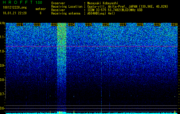
Task: Click the 2230 time marker
Action: click(174, 25)
